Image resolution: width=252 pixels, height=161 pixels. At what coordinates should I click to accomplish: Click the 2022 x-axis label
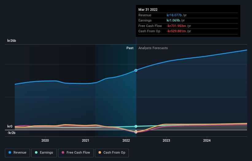click(126, 140)
